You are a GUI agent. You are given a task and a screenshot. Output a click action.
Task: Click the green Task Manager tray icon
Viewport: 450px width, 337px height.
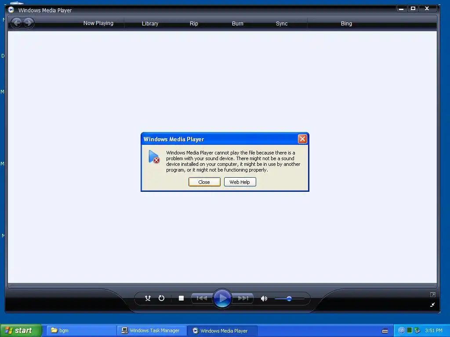[x=410, y=330]
